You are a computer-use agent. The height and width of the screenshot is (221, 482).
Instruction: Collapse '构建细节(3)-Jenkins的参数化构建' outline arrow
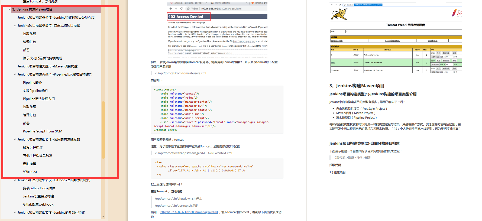pos(15,213)
